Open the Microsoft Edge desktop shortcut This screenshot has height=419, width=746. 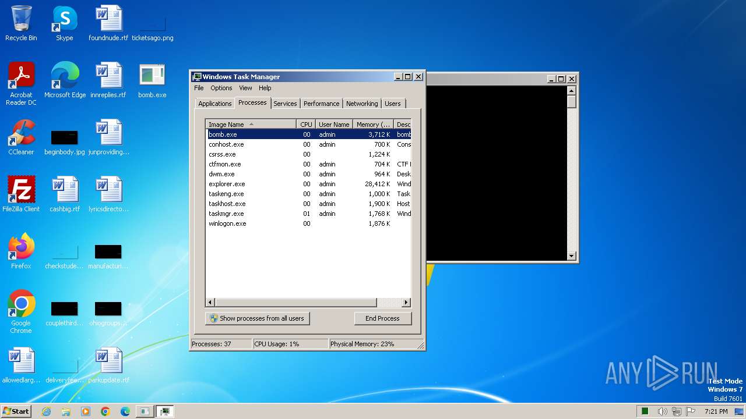(x=65, y=80)
